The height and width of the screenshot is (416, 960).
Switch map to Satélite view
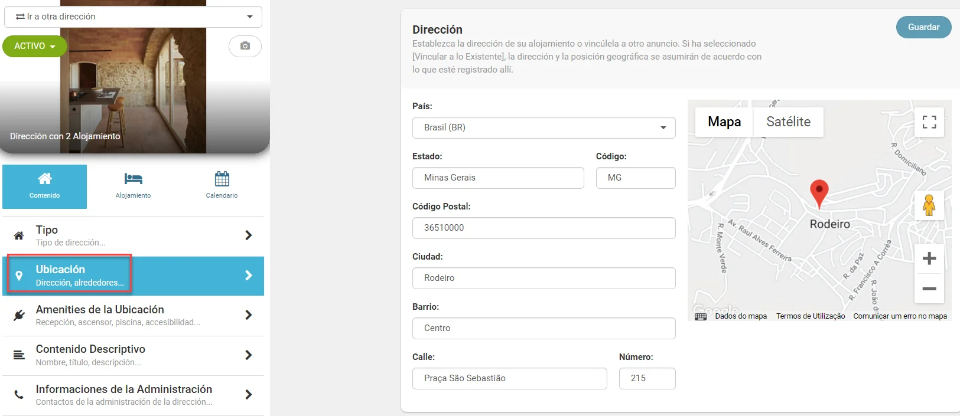[x=788, y=122]
